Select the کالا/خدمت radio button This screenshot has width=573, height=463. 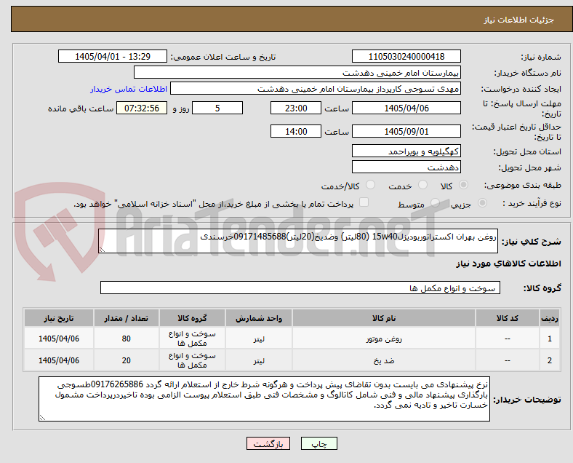tap(370, 185)
